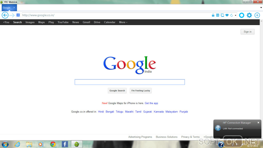Open YouTube in the Google bar
Image resolution: width=263 pixels, height=148 pixels.
(63, 22)
